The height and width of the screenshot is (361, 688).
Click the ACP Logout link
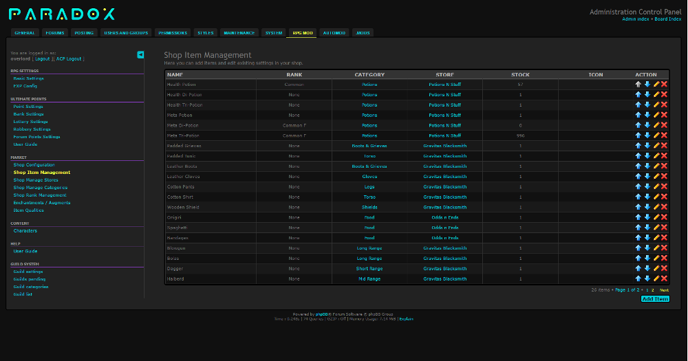(x=69, y=58)
